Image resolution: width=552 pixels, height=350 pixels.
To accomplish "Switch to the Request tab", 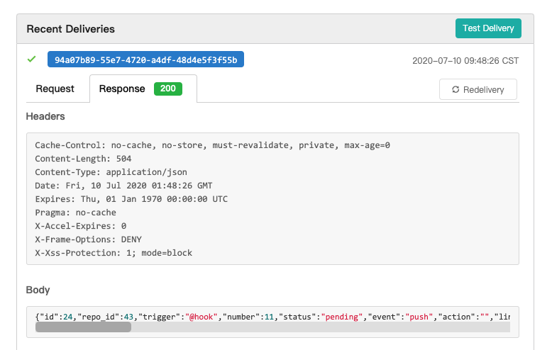I will coord(55,89).
